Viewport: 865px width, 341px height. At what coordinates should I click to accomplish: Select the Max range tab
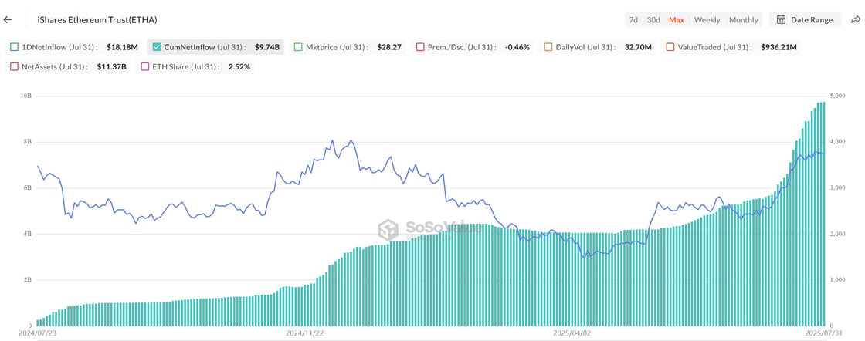click(677, 20)
